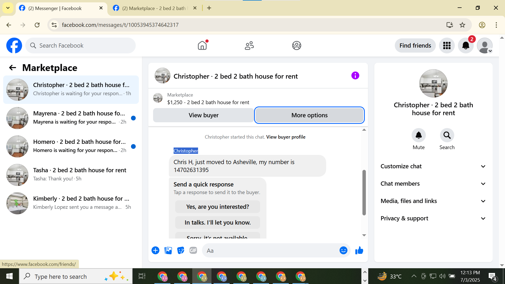Viewport: 505px width, 284px height.
Task: Send quick response "Yes, are you interested?"
Action: tap(218, 207)
